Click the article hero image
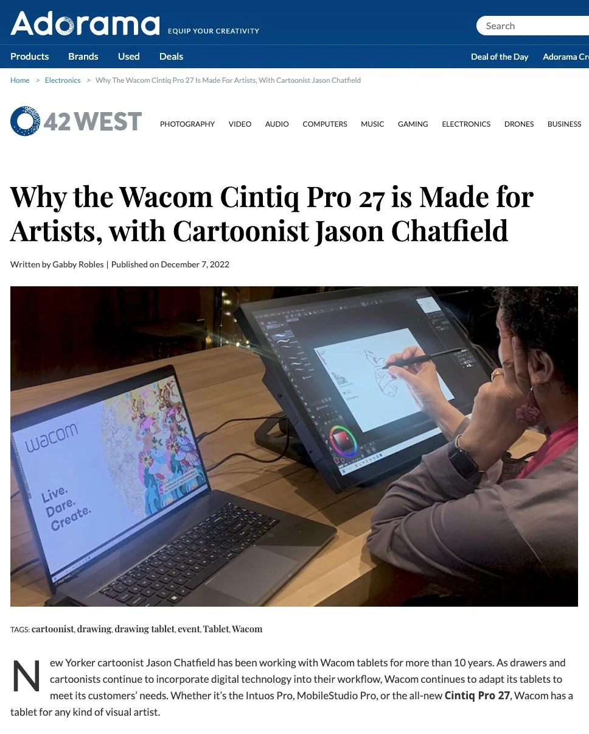 (294, 446)
